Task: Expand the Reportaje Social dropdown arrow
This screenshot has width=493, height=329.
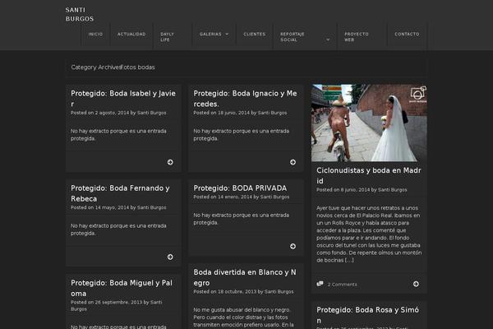Action: 328,39
